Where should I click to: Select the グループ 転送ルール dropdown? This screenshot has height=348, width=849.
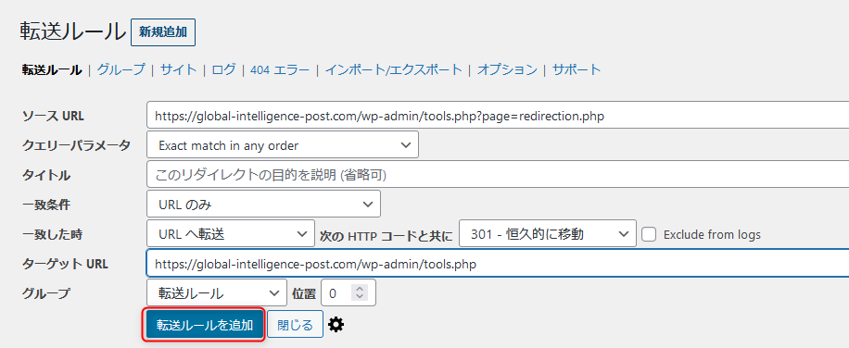(x=217, y=293)
